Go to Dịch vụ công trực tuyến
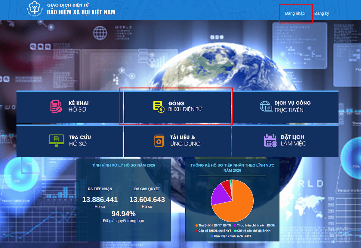 tap(285, 107)
